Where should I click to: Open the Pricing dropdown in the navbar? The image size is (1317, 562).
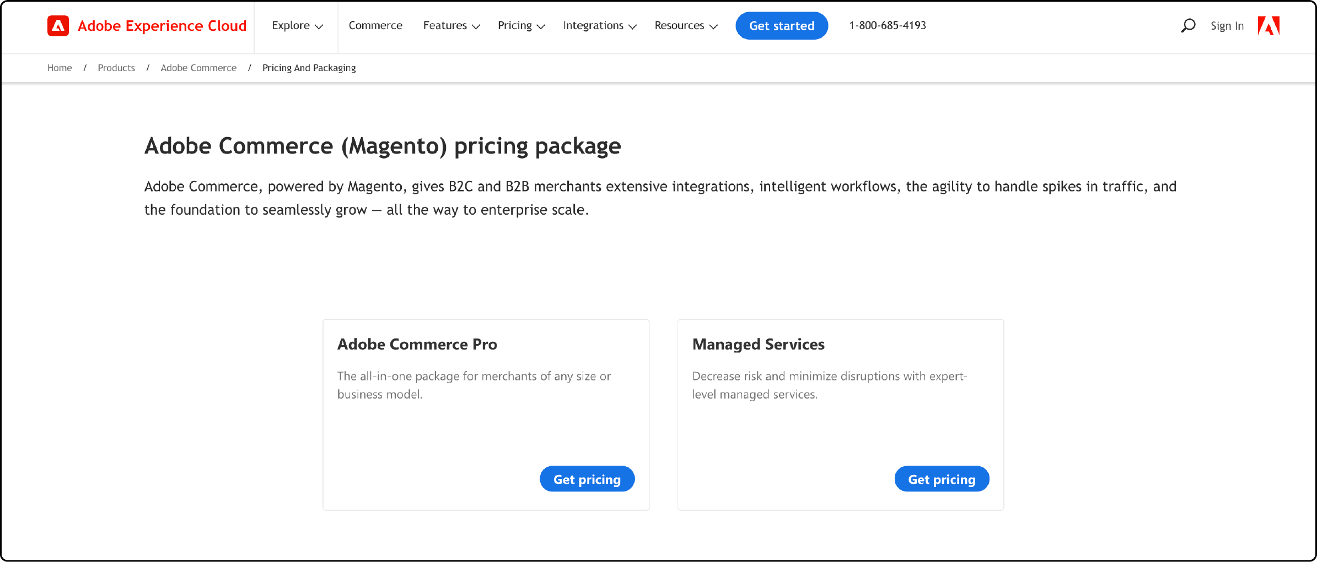[521, 26]
